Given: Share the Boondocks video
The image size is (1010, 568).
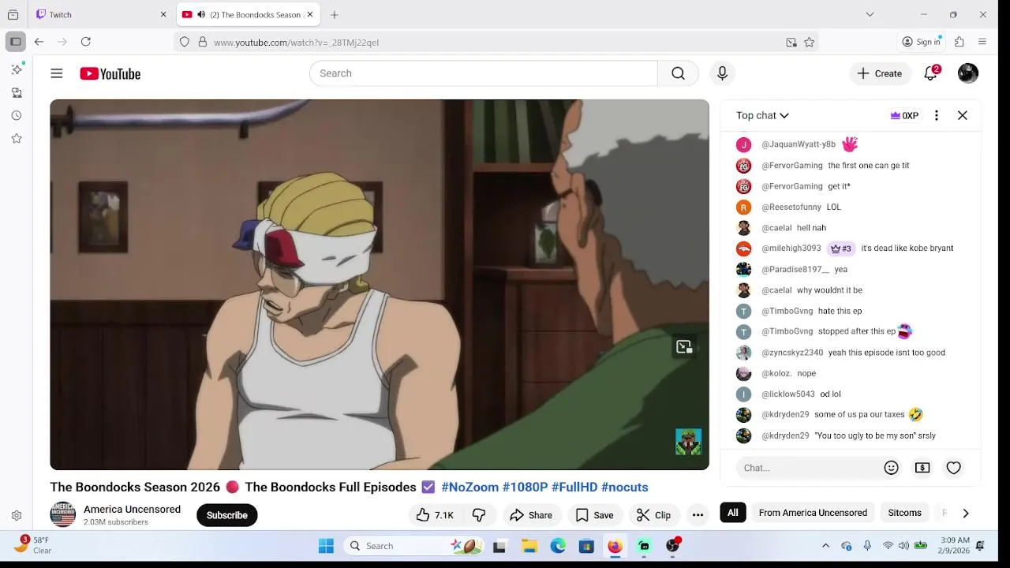Looking at the screenshot, I should point(531,515).
